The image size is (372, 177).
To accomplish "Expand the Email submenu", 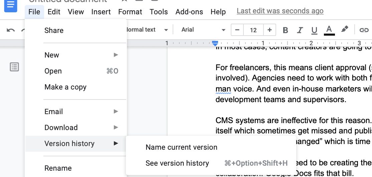I will (76, 111).
